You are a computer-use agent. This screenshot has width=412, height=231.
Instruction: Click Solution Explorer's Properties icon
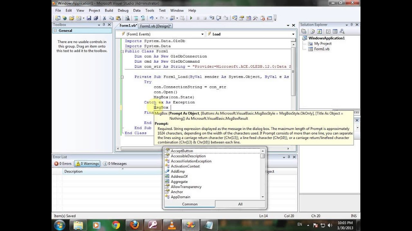pyautogui.click(x=304, y=31)
